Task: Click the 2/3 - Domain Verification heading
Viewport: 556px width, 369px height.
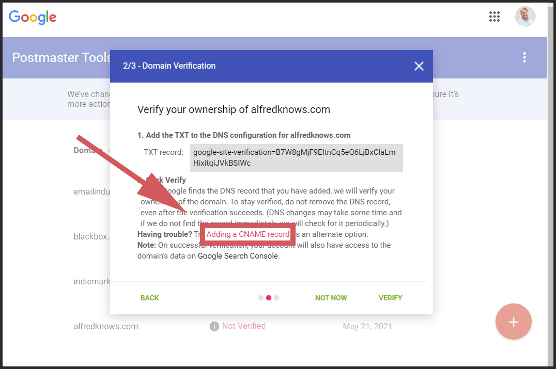Action: click(169, 66)
